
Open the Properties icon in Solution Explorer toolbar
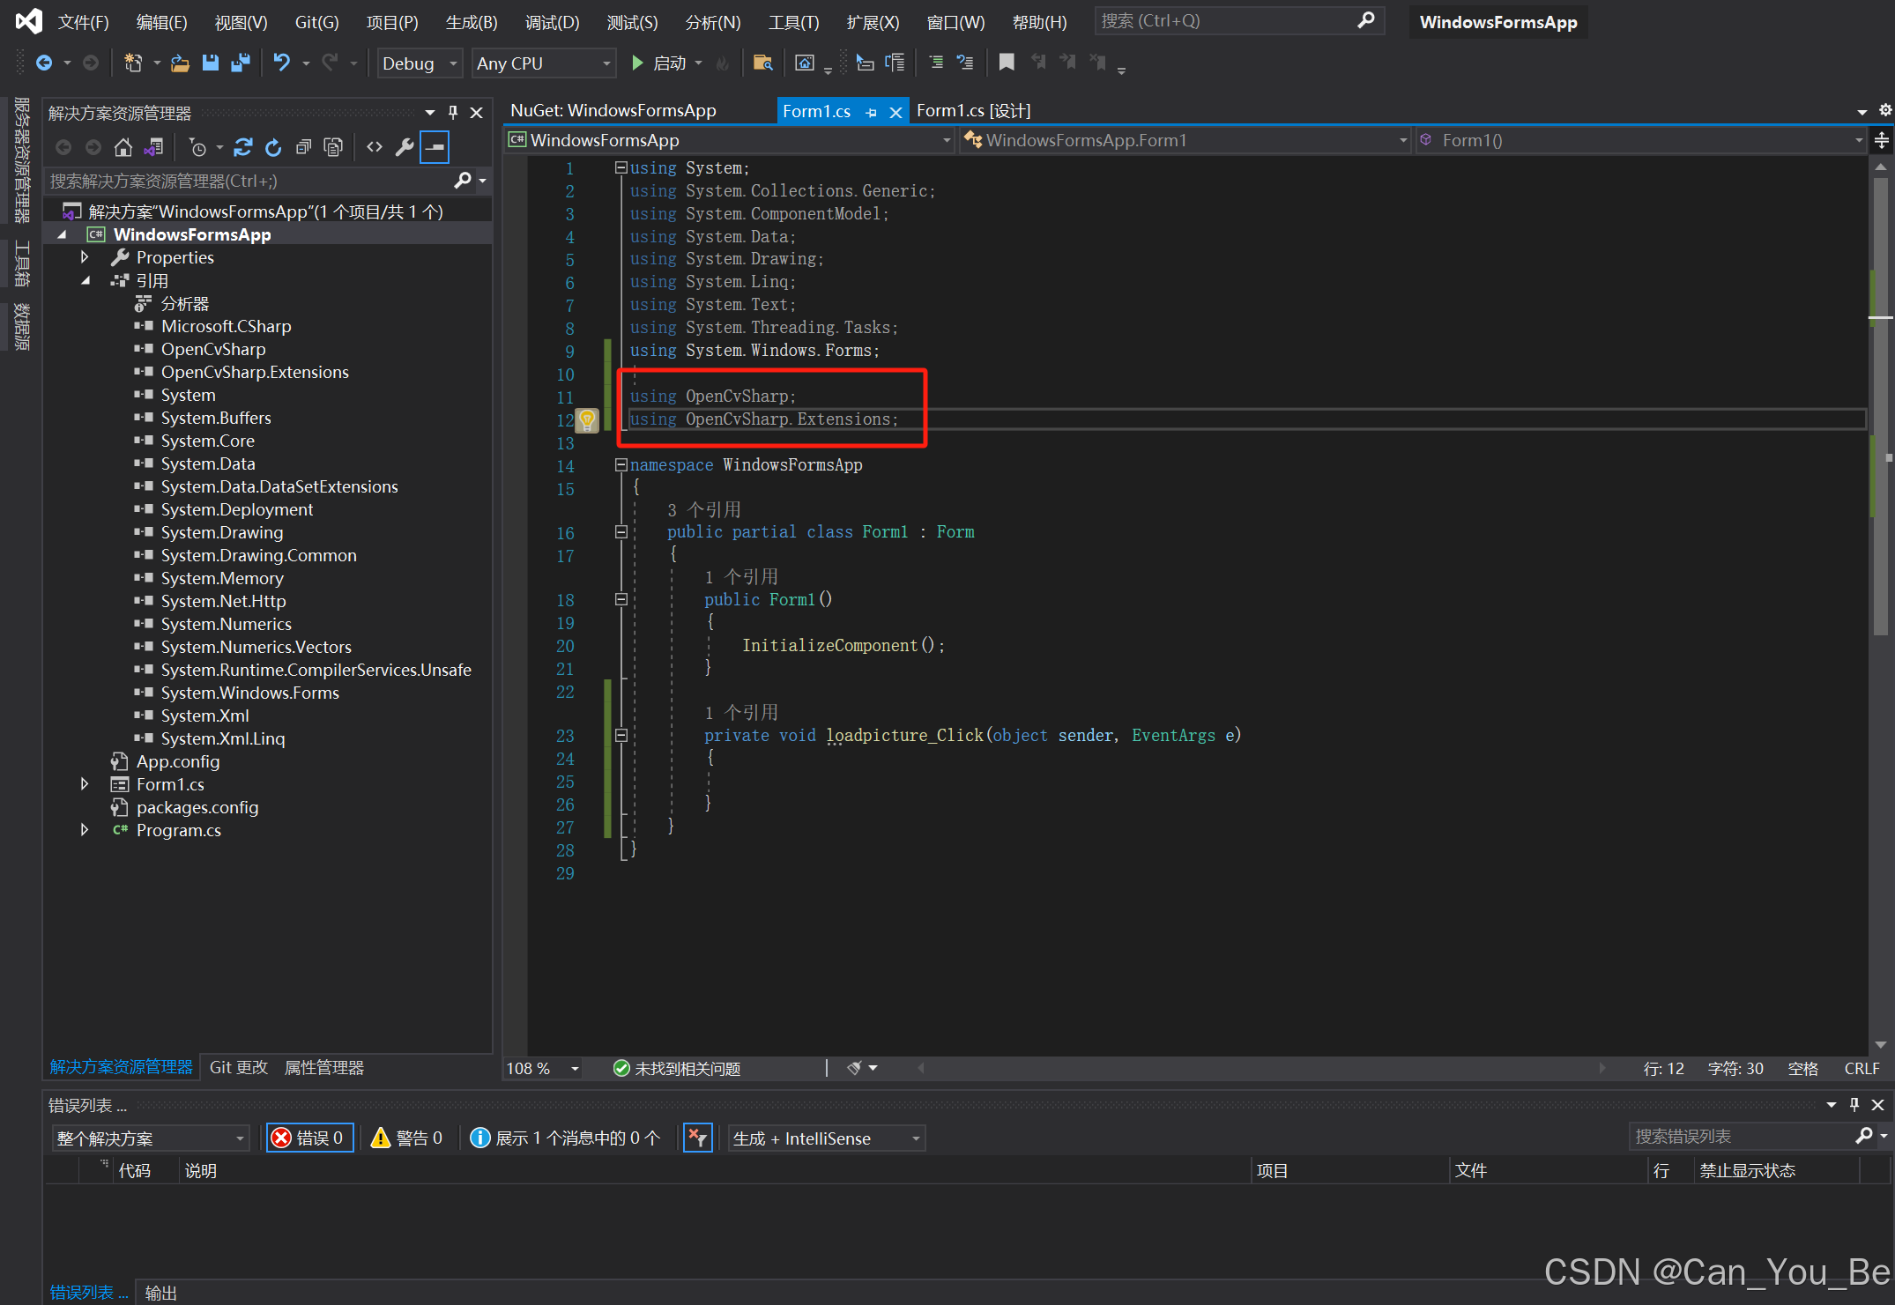405,147
